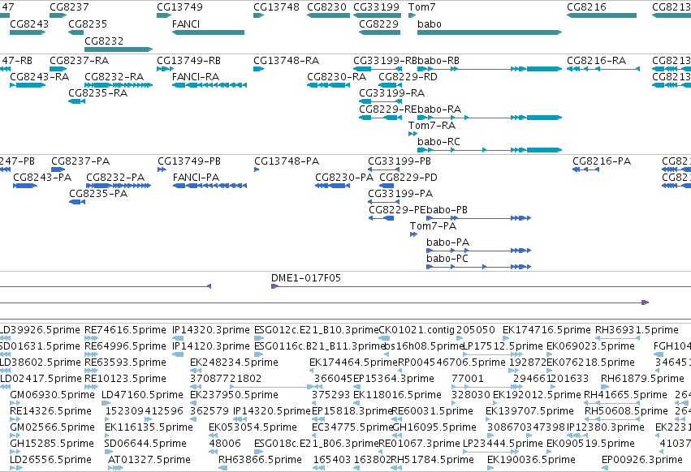Select transcript FANCI-RA
Viewport: 691px width, 472px height.
(209, 85)
